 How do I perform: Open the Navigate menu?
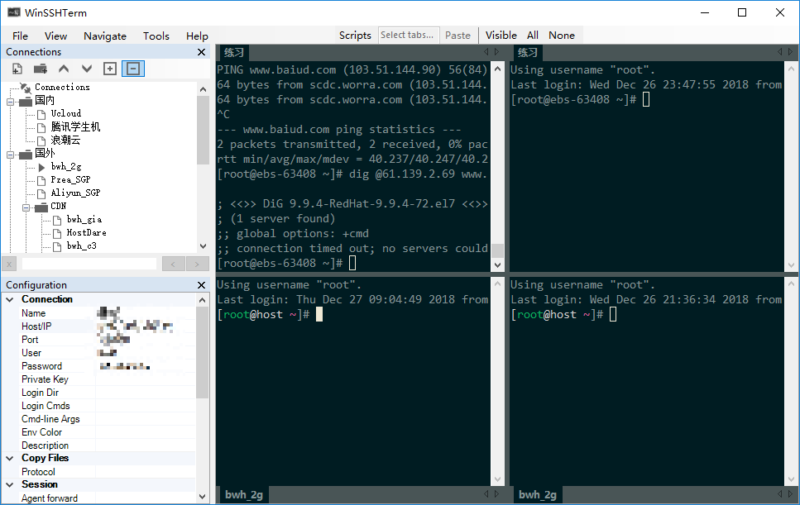(x=105, y=36)
